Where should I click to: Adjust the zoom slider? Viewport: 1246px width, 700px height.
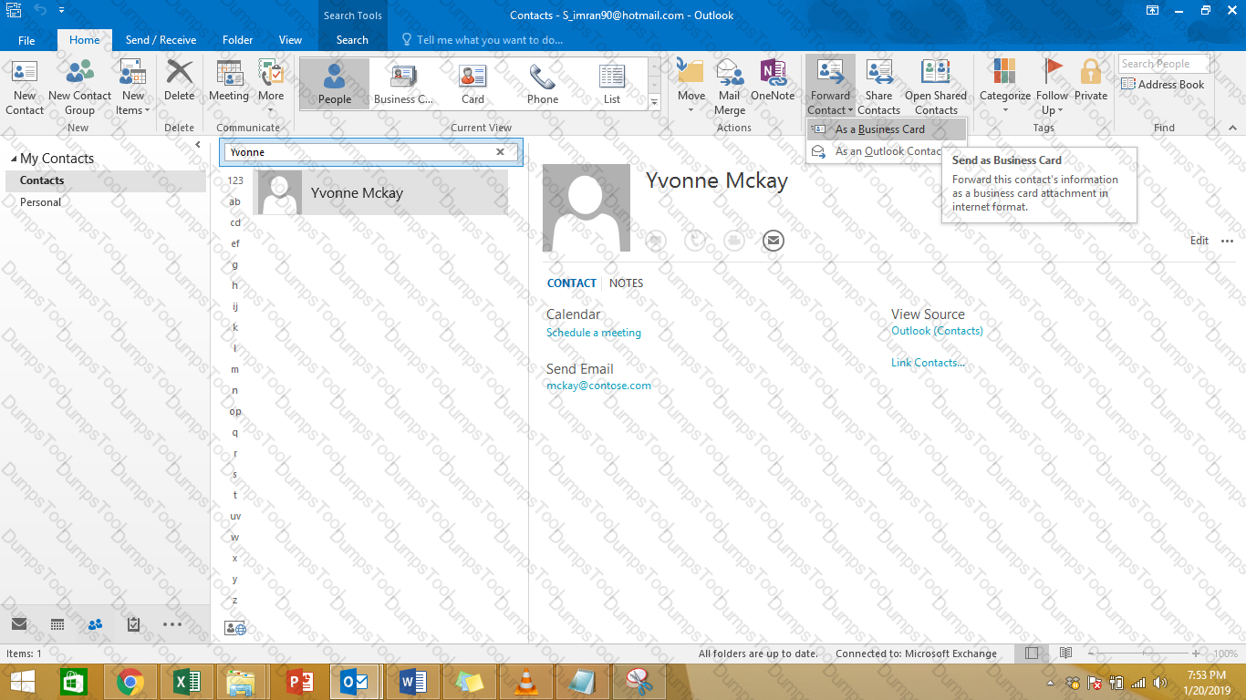click(x=1145, y=654)
